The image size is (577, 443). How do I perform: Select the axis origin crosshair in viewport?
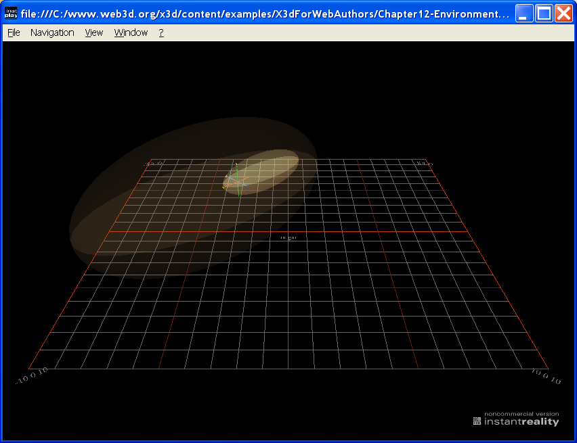pos(238,181)
